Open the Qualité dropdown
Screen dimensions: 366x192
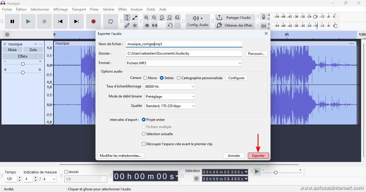(x=170, y=106)
